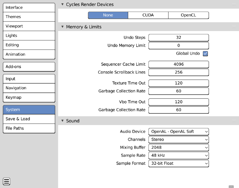Switch to the Add-ons tab
Viewport: 239px width, 188px height.
(29, 67)
